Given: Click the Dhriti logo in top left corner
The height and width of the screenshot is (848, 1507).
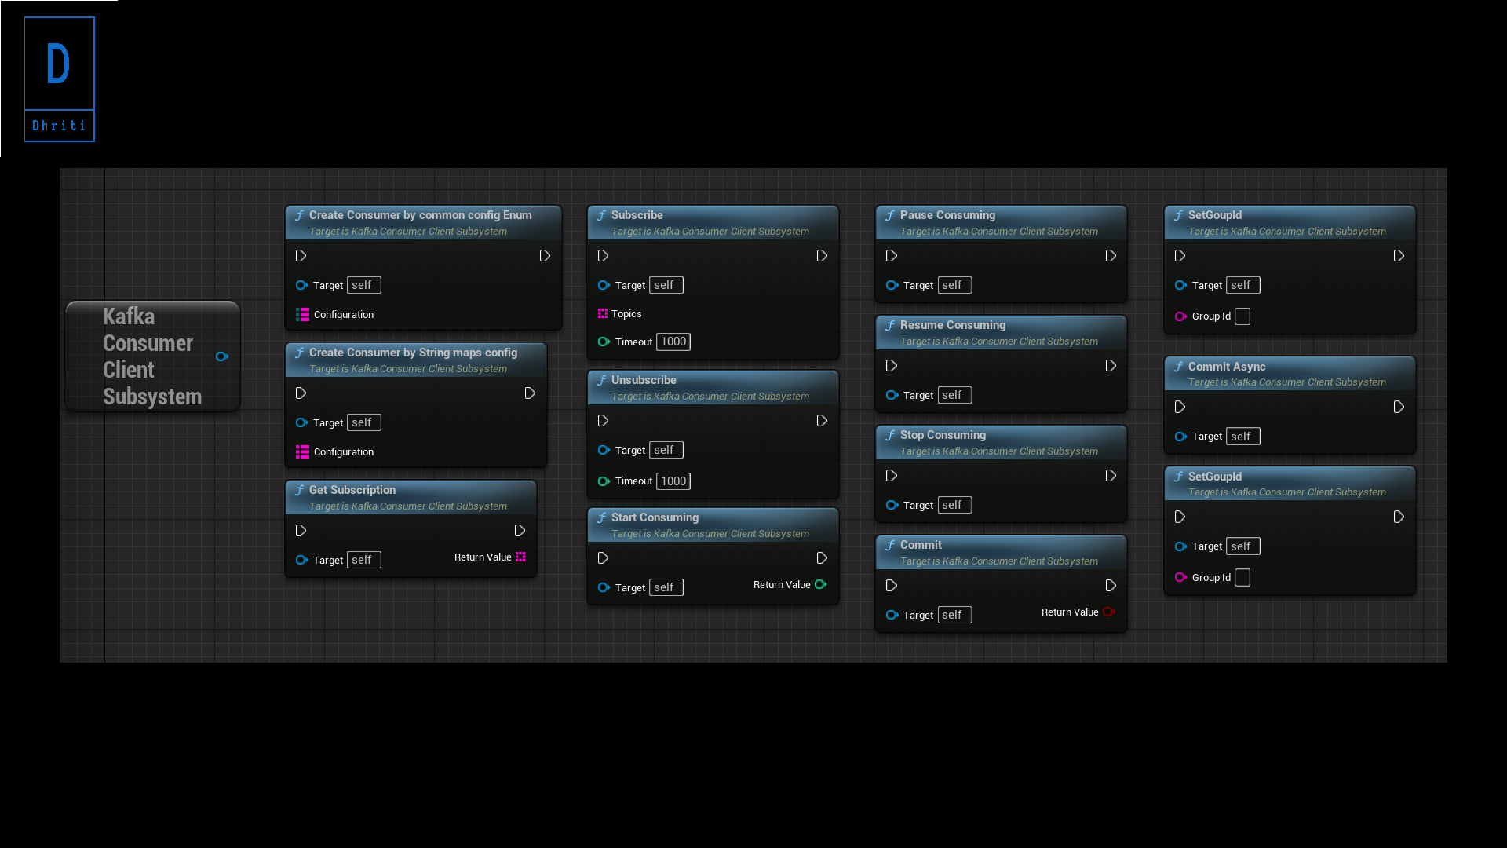Looking at the screenshot, I should [x=59, y=79].
